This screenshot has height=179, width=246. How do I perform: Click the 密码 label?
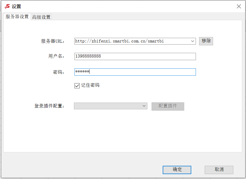pyautogui.click(x=59, y=72)
